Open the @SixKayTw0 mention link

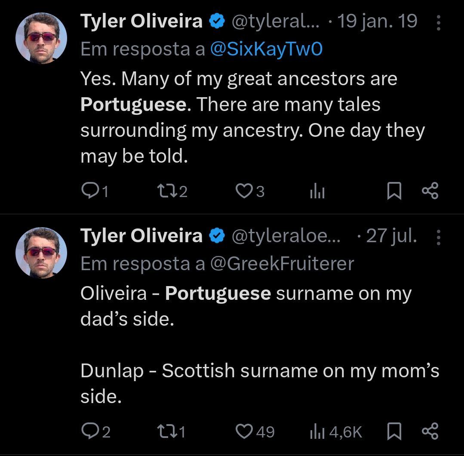click(266, 49)
